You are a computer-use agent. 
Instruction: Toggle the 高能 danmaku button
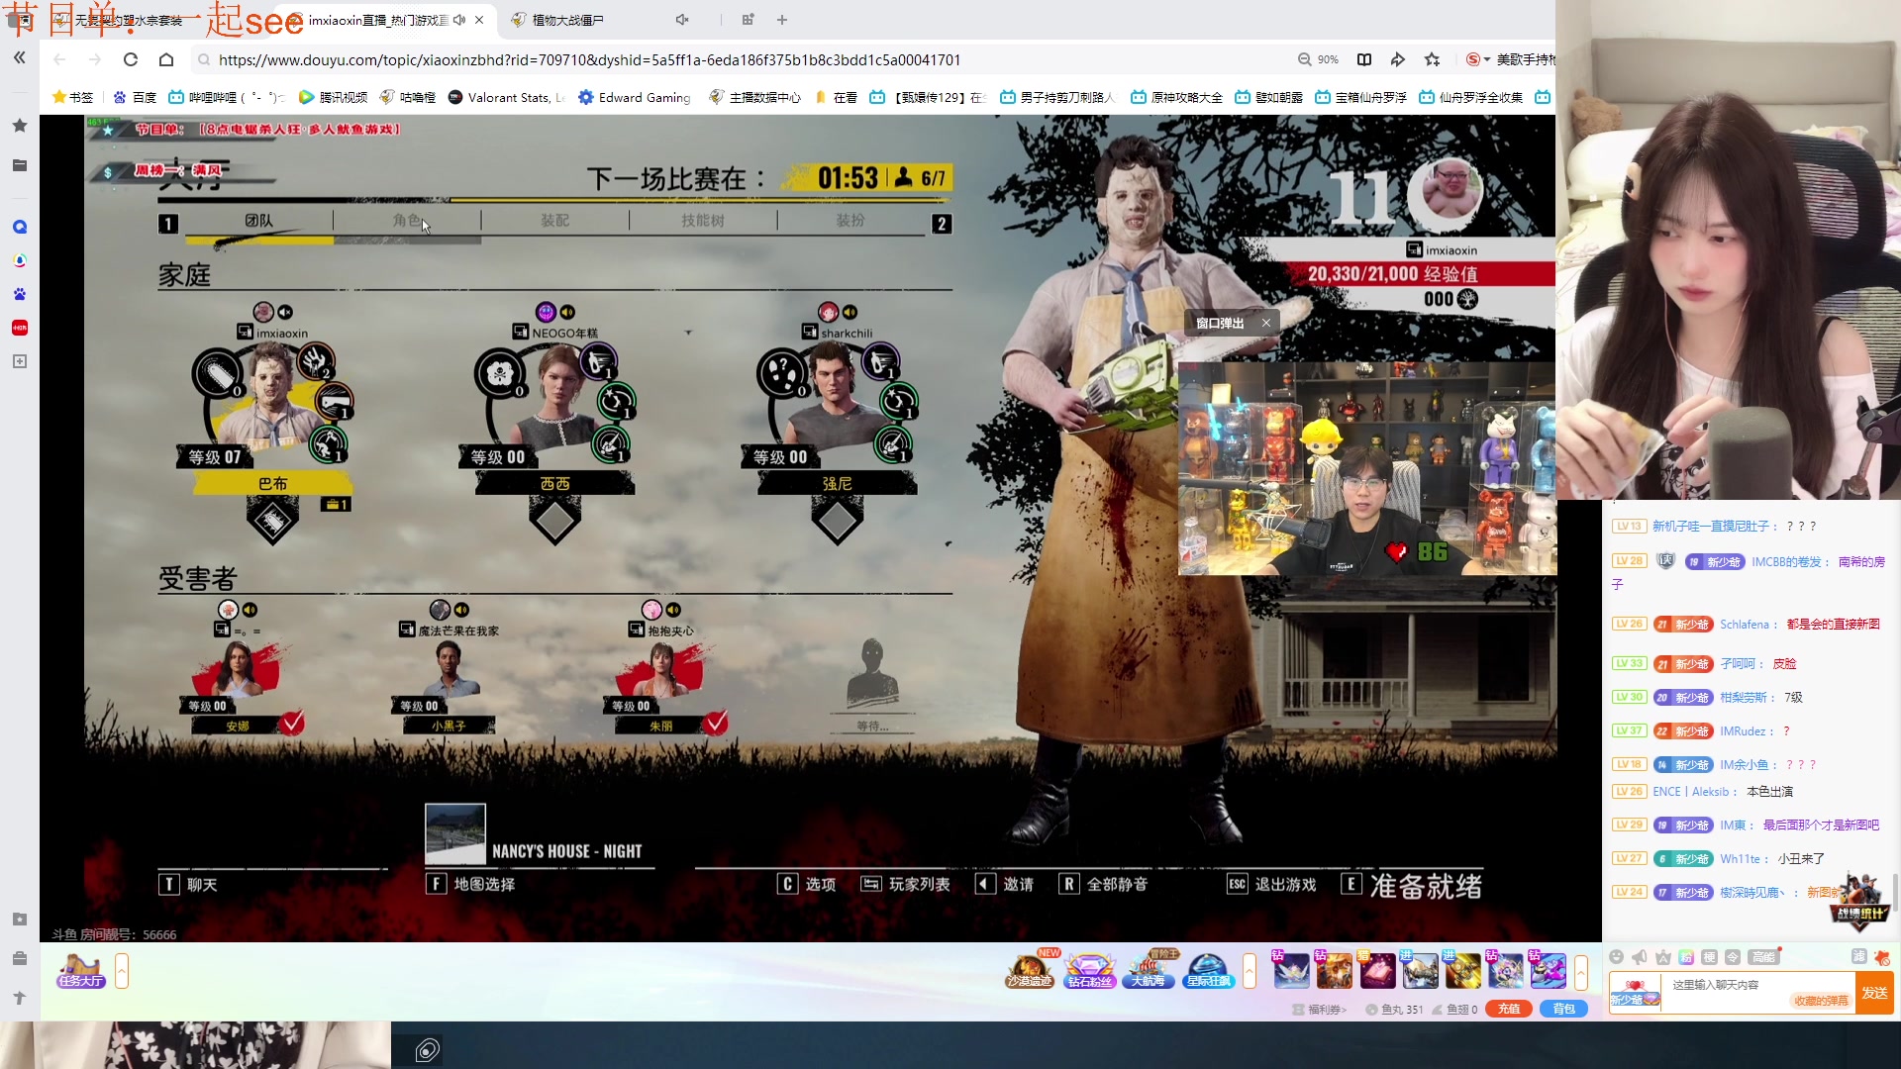(1763, 957)
